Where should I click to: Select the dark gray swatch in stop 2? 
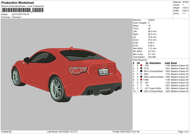141,68
